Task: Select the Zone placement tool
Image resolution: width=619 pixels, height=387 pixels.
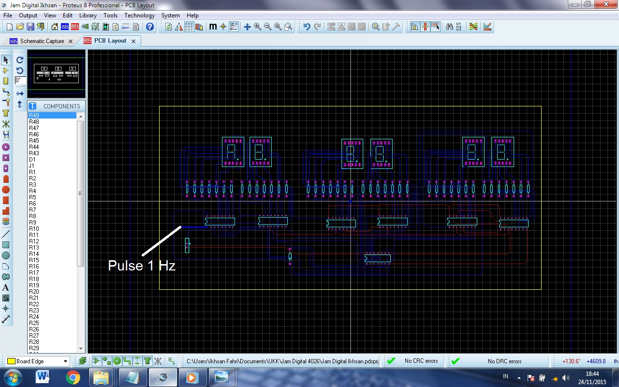Action: point(5,111)
